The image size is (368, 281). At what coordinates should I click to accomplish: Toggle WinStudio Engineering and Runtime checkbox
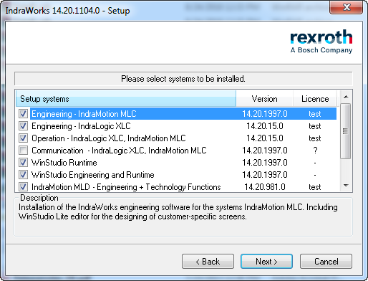pyautogui.click(x=23, y=175)
